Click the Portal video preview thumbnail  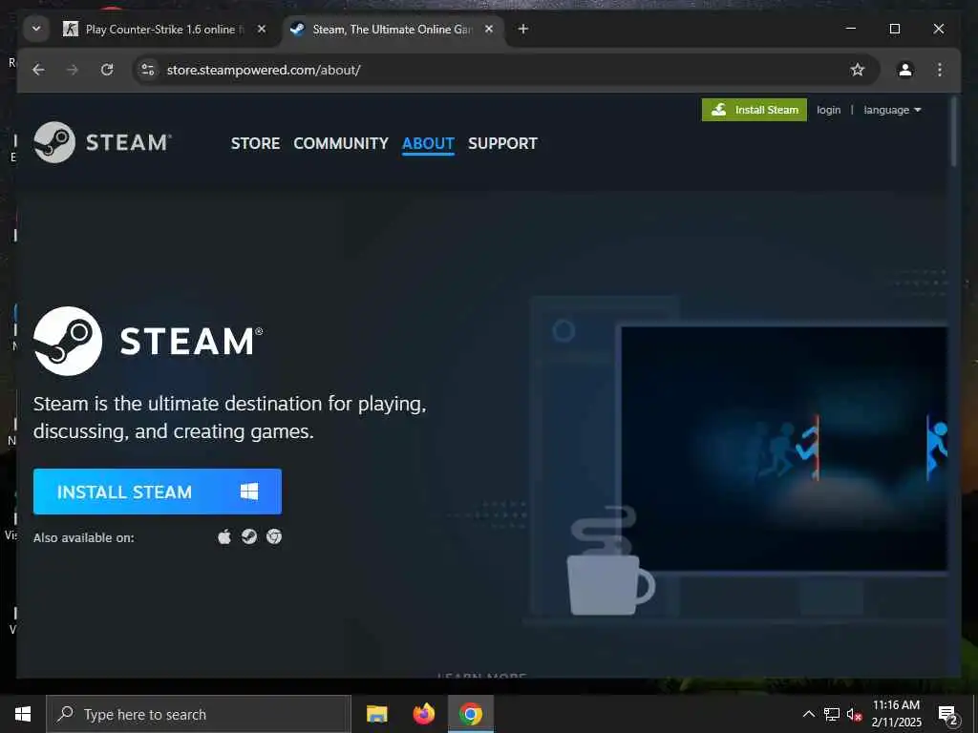point(785,449)
